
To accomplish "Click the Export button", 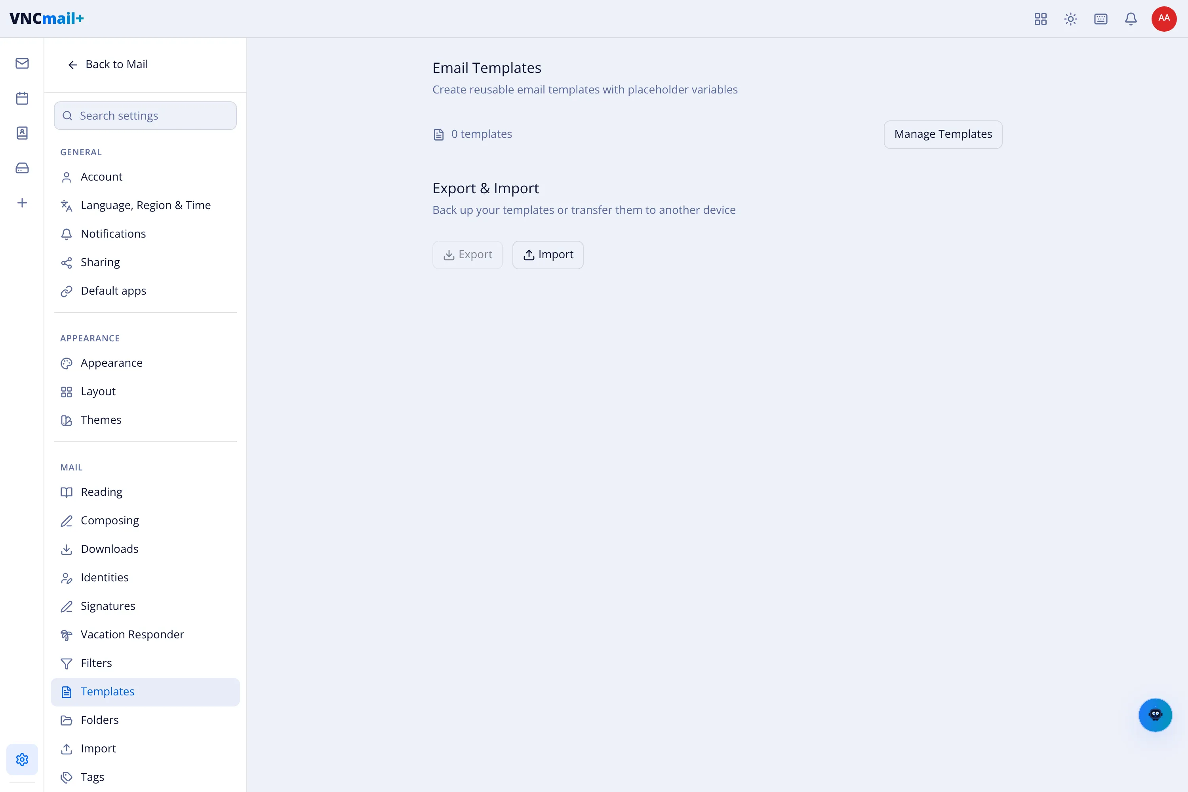I will 468,255.
